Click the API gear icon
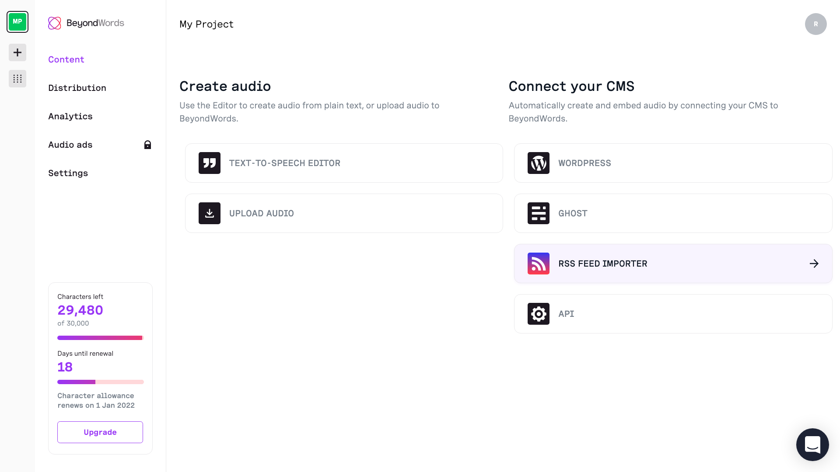The width and height of the screenshot is (840, 472). [x=539, y=314]
